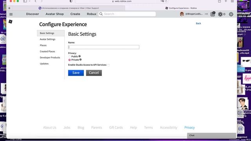The height and width of the screenshot is (141, 251).
Task: Open the anime boy image on desktop
Action: [x=243, y=103]
